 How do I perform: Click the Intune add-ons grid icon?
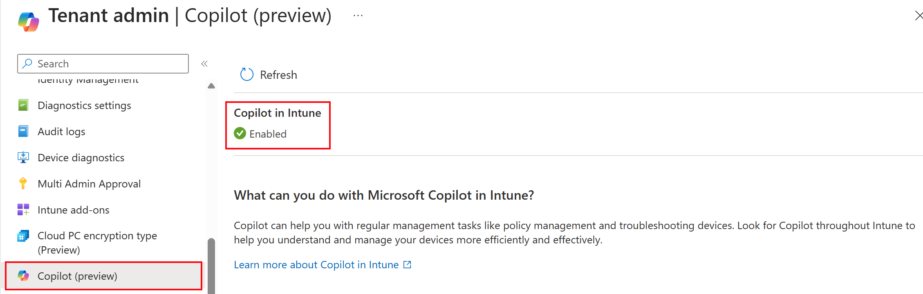coord(23,210)
